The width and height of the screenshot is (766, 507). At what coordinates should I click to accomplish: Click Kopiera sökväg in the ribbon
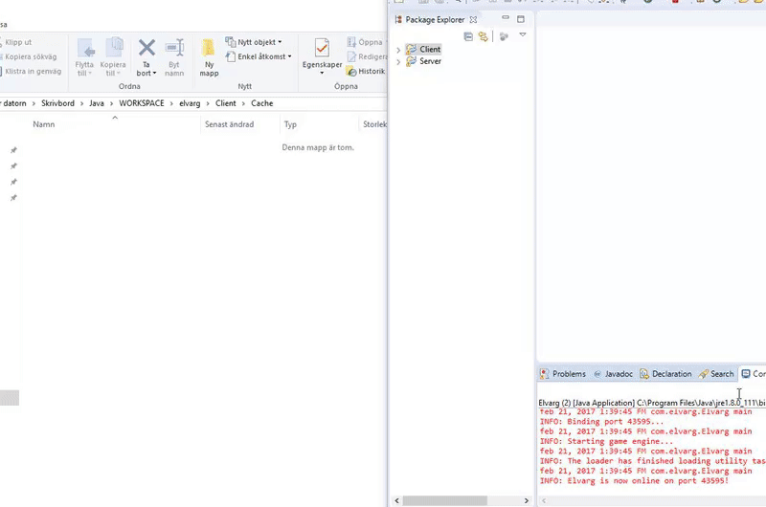pyautogui.click(x=29, y=56)
